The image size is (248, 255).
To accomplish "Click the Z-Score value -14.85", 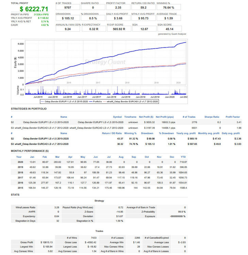I will click(x=120, y=212).
